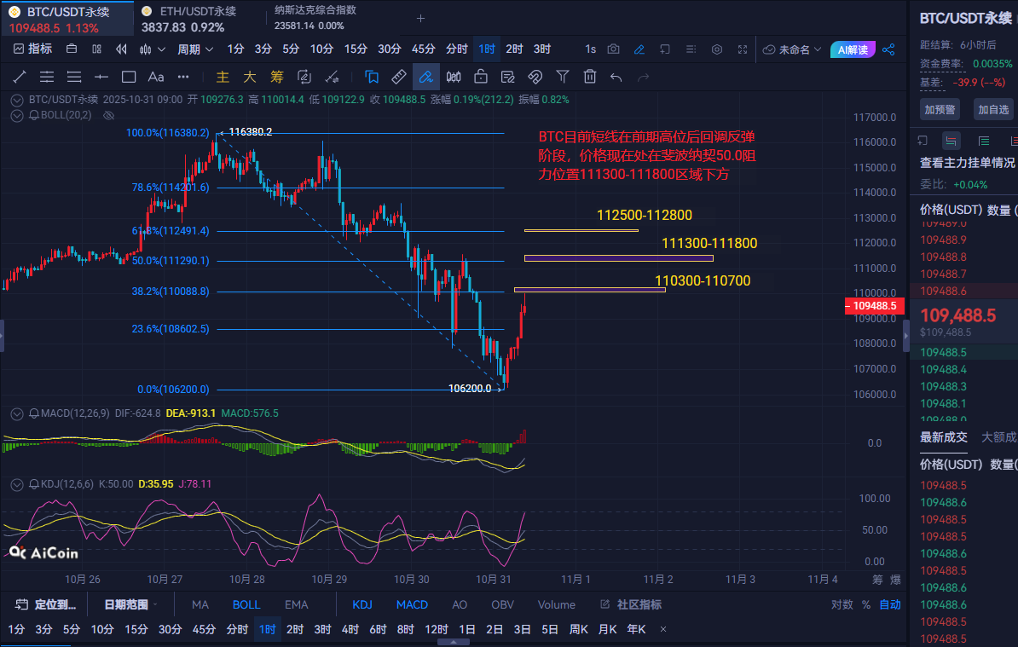Select the trend line drawing tool
This screenshot has width=1018, height=647.
point(20,77)
